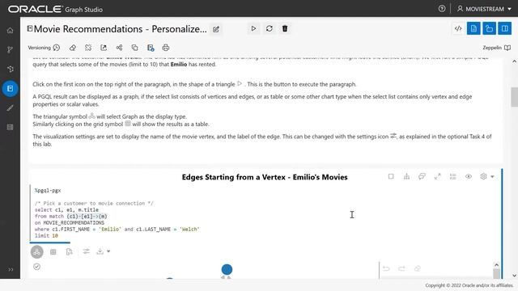Toggle line numbers in the paragraph
518x291 pixels.
click(453, 176)
